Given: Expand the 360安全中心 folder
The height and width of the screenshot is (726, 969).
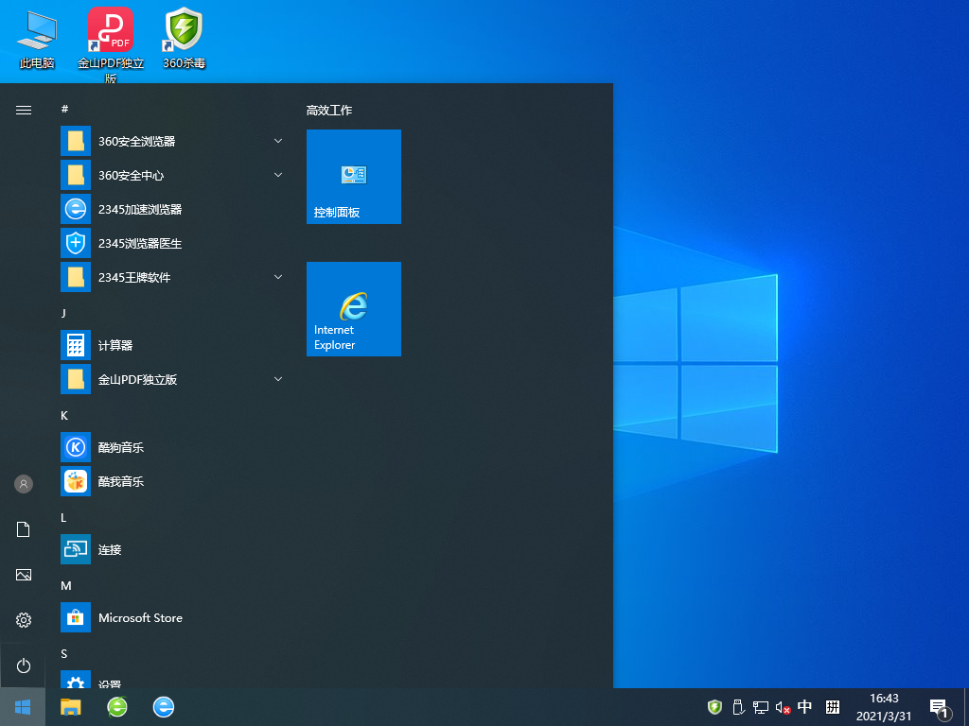Looking at the screenshot, I should (278, 175).
